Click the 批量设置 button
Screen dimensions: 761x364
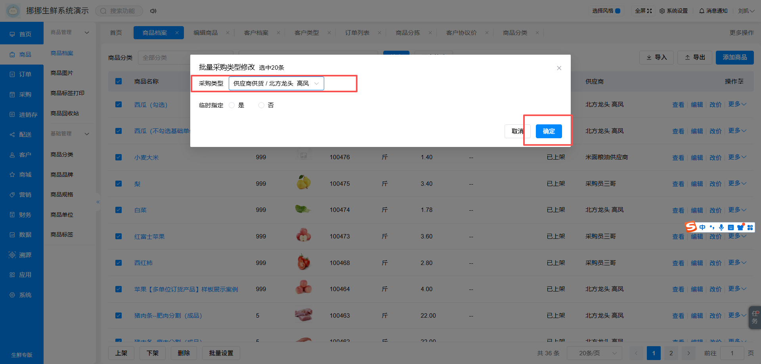point(221,353)
